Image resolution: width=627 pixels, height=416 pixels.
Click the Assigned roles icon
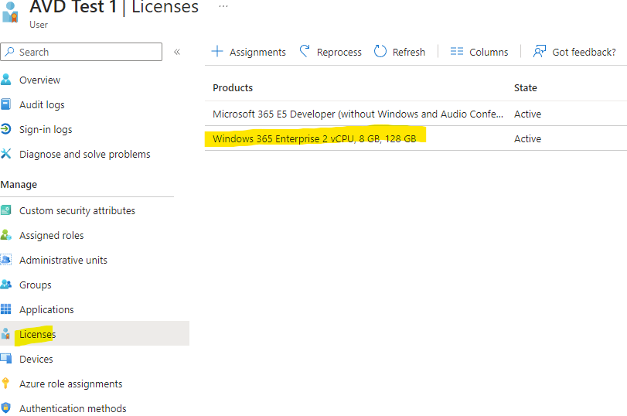pyautogui.click(x=6, y=235)
